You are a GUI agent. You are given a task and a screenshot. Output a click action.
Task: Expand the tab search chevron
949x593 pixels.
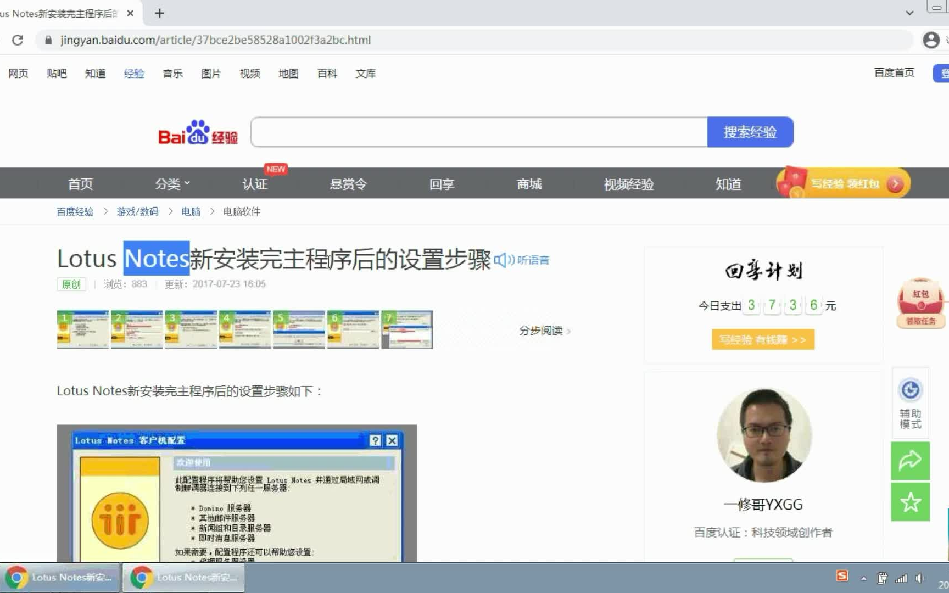point(909,13)
